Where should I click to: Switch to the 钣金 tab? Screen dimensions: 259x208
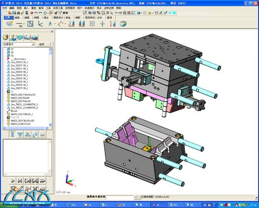pyautogui.click(x=68, y=18)
